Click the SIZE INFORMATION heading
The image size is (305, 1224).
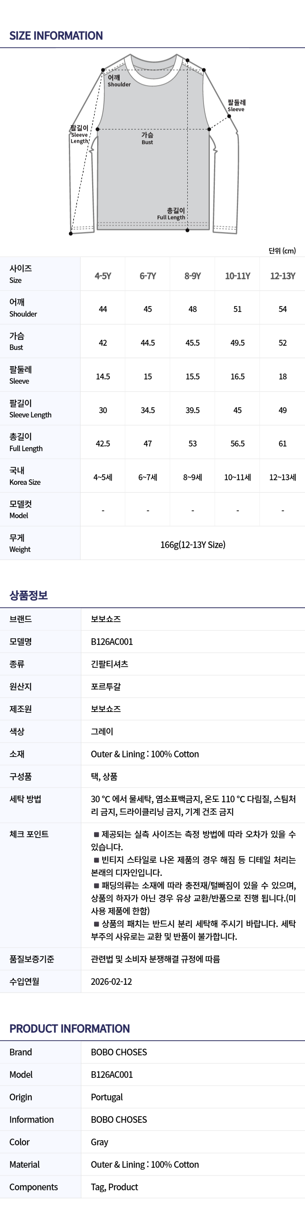coord(56,36)
